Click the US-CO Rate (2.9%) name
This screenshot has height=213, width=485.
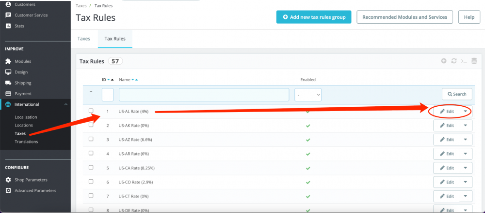pyautogui.click(x=136, y=182)
